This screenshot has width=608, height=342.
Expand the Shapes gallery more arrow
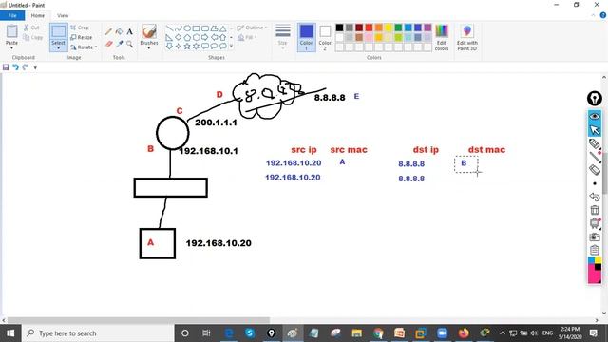click(x=232, y=47)
